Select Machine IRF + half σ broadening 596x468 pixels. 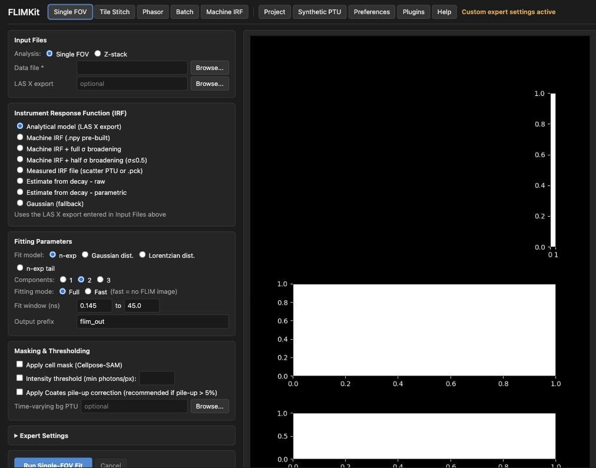coord(20,160)
